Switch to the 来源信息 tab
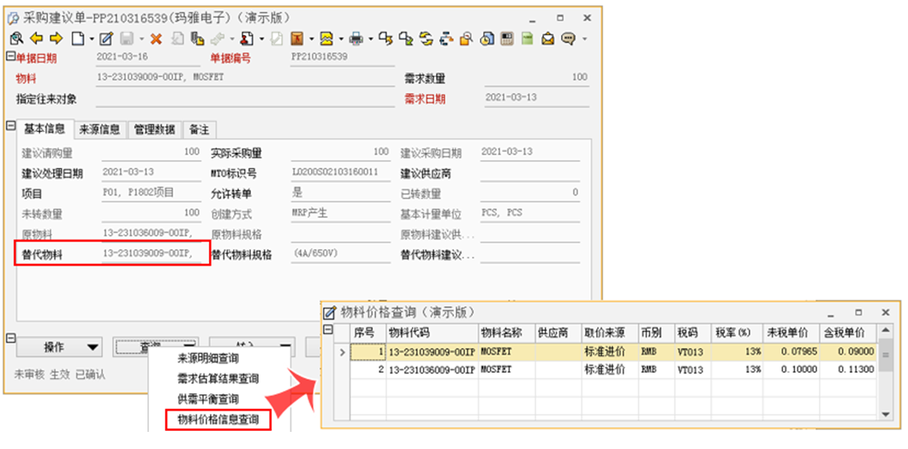 (x=100, y=130)
